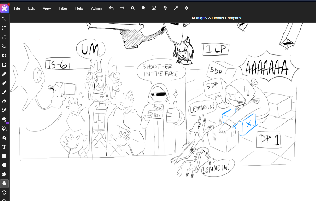The width and height of the screenshot is (316, 201).
Task: Choose the Rectangle shape tool
Action: 4,156
